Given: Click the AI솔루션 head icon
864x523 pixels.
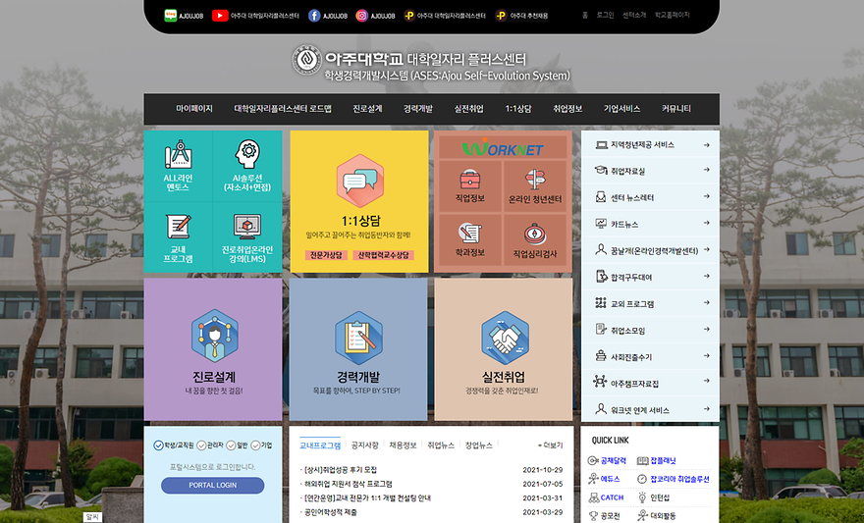Looking at the screenshot, I should click(246, 154).
